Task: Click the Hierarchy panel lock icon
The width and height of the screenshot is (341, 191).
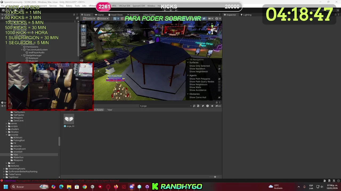Action: (x=74, y=15)
